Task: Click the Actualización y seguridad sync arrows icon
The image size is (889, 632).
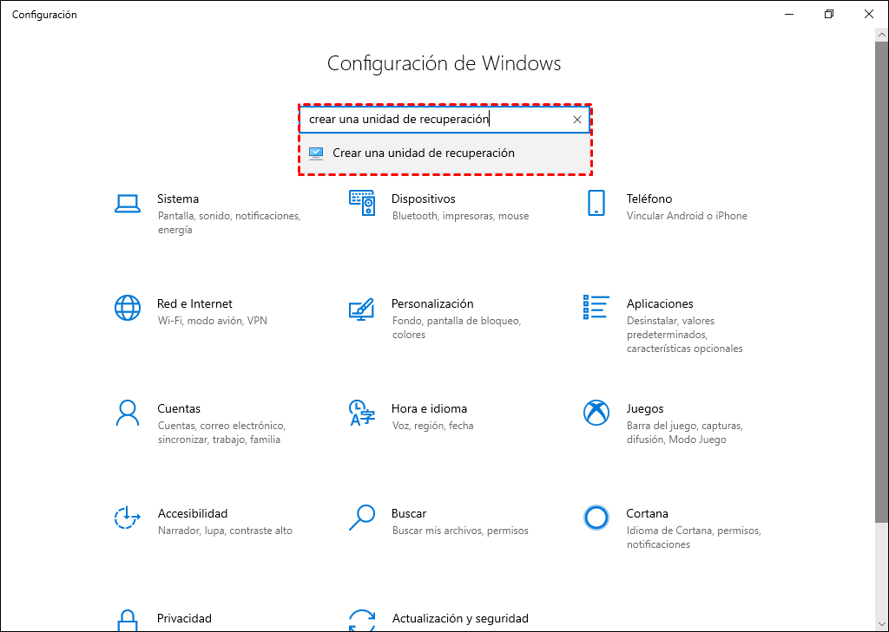Action: coord(361,620)
